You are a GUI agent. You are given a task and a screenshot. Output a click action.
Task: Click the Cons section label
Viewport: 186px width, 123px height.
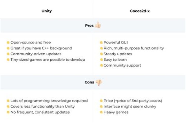(89, 83)
